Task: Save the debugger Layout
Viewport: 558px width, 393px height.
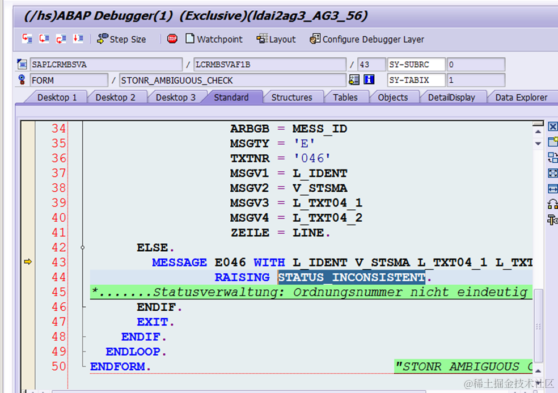Action: click(x=276, y=39)
